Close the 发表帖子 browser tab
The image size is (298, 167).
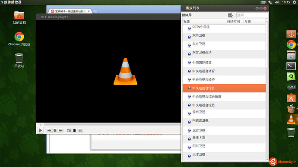[x=89, y=11]
